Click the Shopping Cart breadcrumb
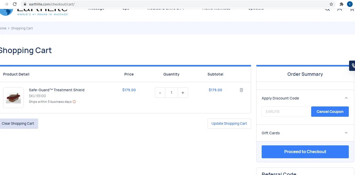This screenshot has width=355, height=175. pos(22,28)
